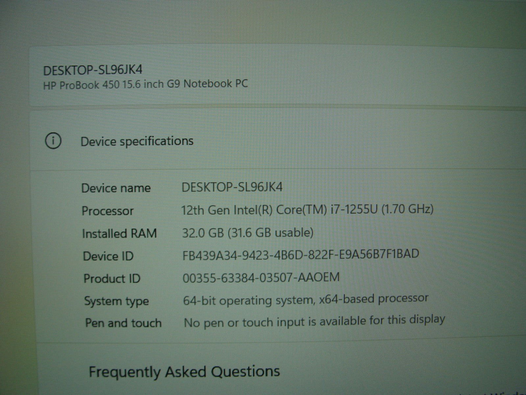Select the Product ID value ending AAOEM

pyautogui.click(x=261, y=277)
